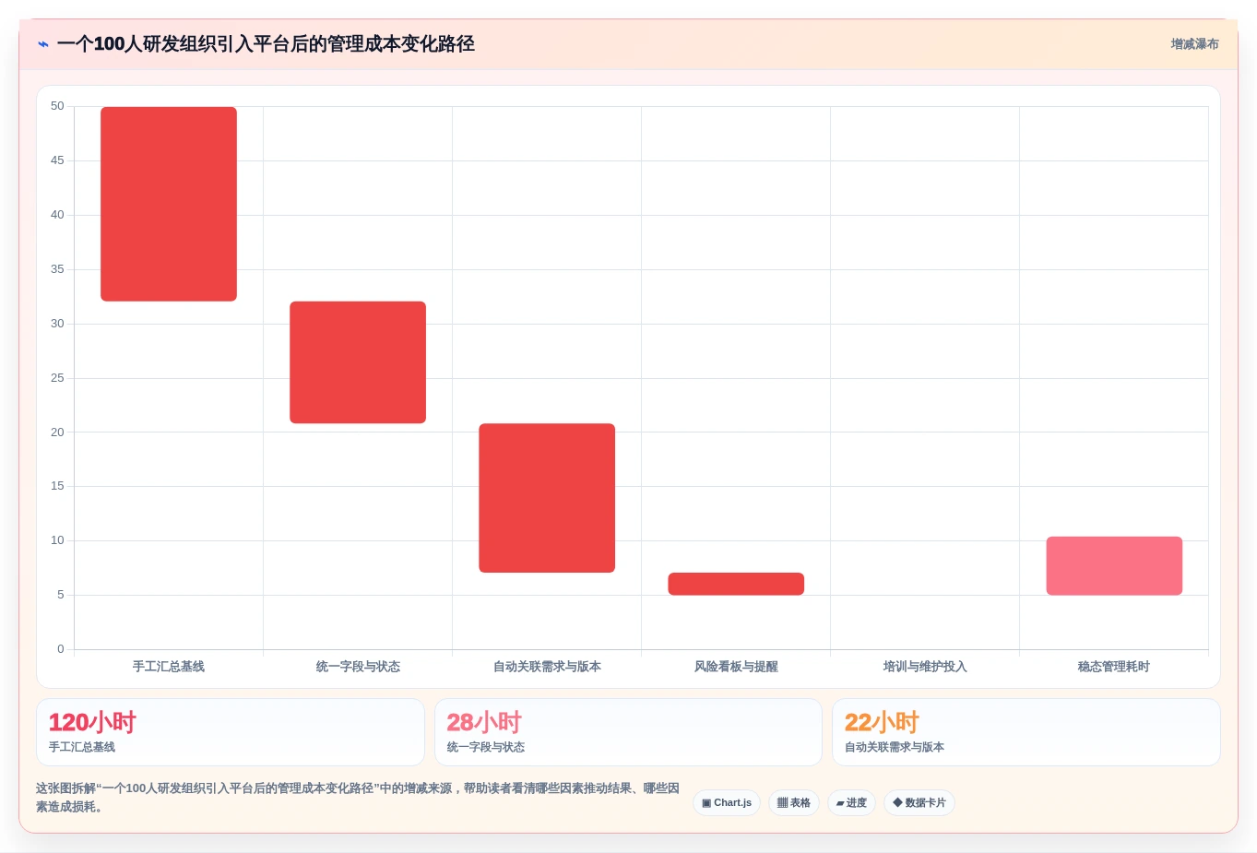
Task: Open the 28小时 data card
Action: pos(628,732)
